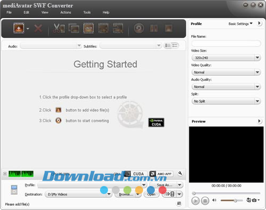This screenshot has height=210, width=266.
Task: Click the green CPU usage graph
Action: [x=21, y=174]
